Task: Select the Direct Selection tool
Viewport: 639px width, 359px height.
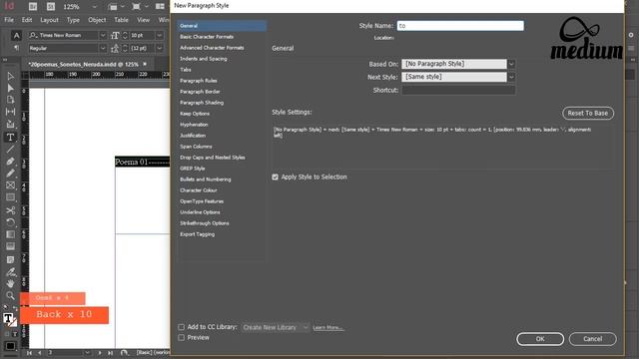Action: pyautogui.click(x=11, y=88)
